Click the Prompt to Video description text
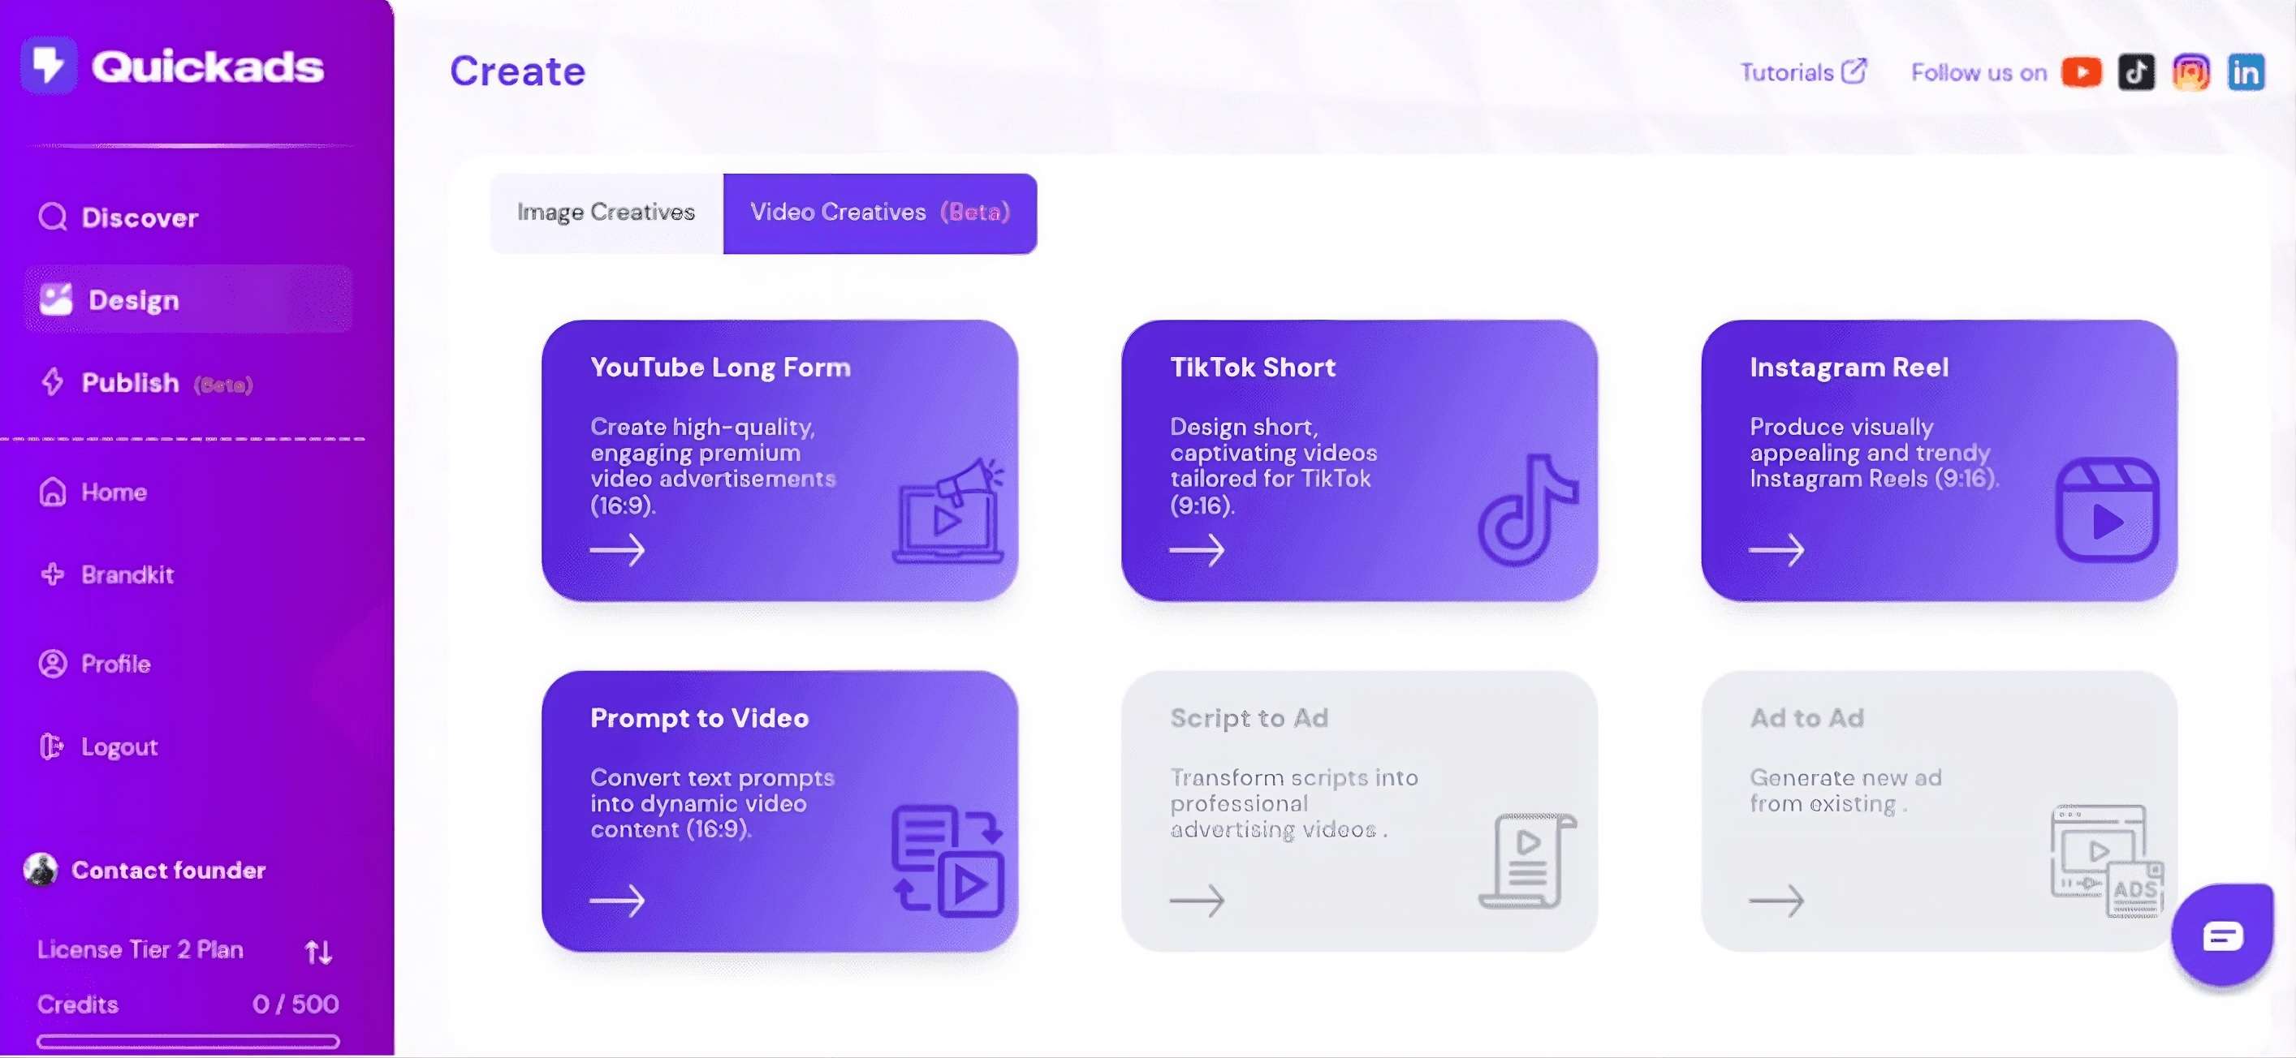Viewport: 2296px width, 1058px height. click(712, 803)
